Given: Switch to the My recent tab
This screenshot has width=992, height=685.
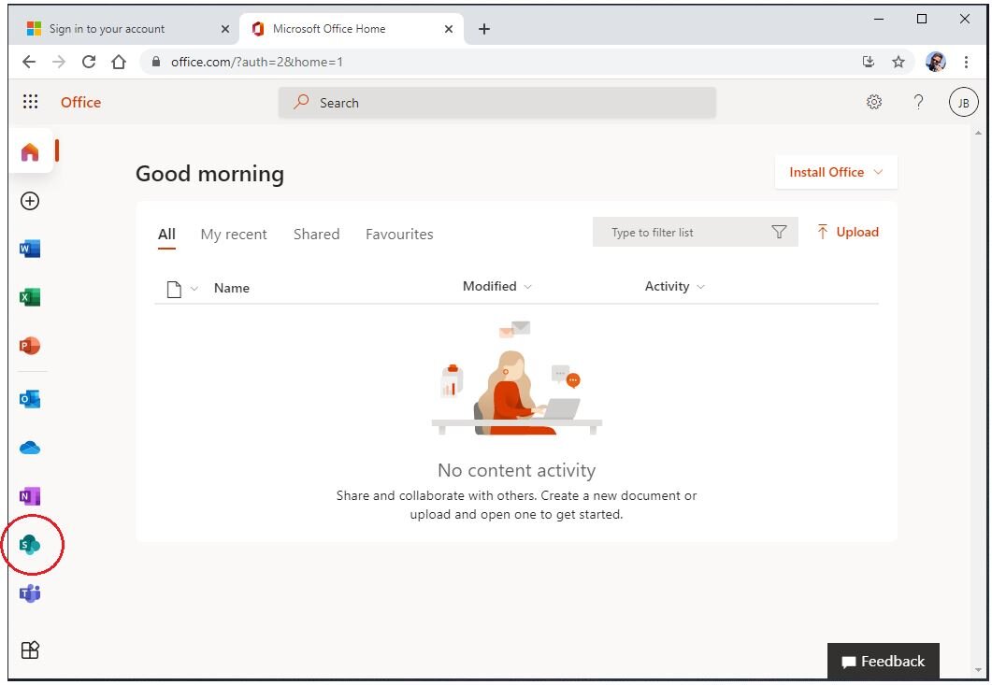Looking at the screenshot, I should [x=234, y=234].
